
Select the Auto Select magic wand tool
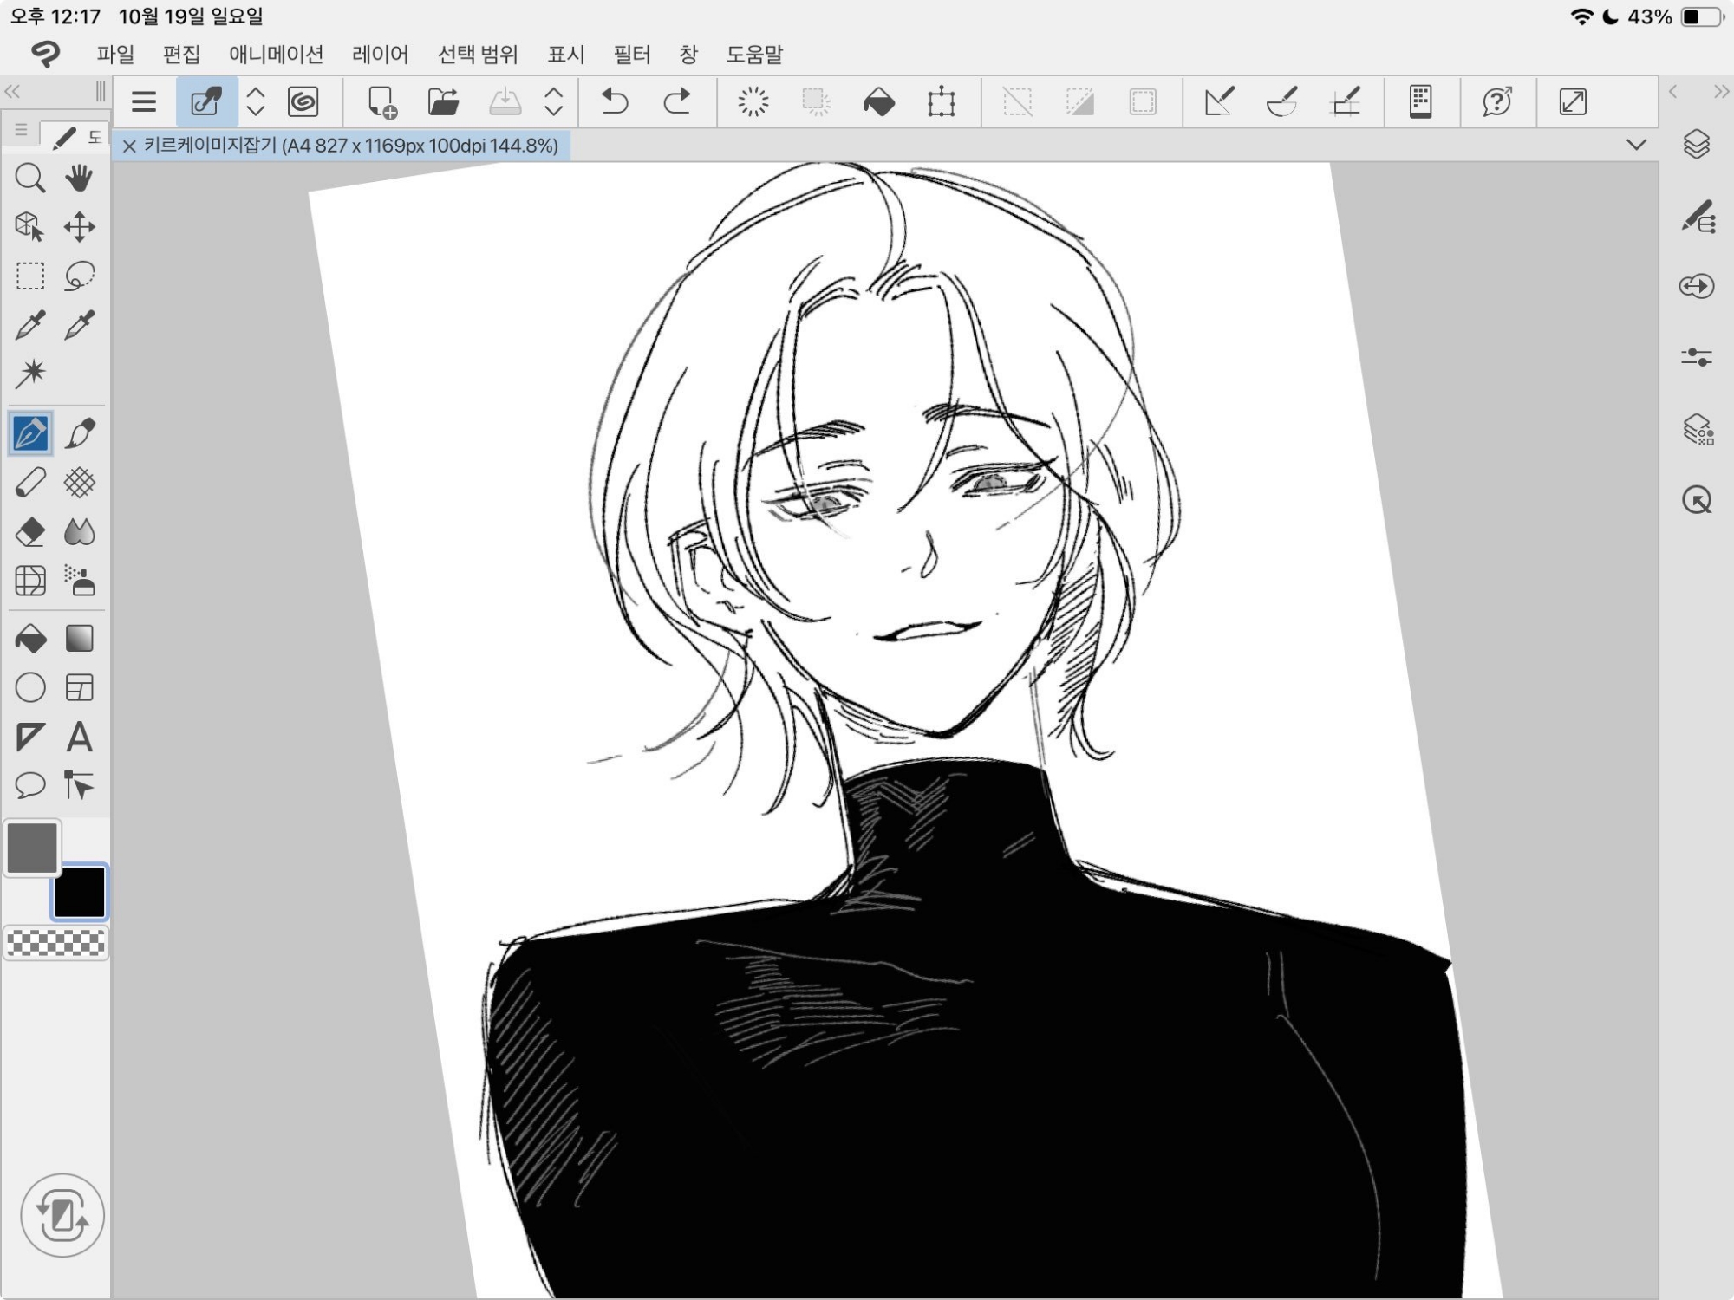pos(29,374)
